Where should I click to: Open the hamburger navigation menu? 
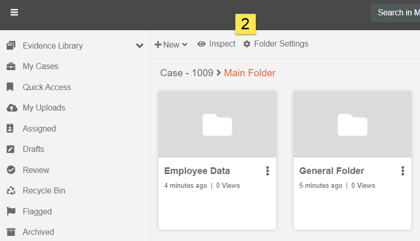click(x=14, y=12)
